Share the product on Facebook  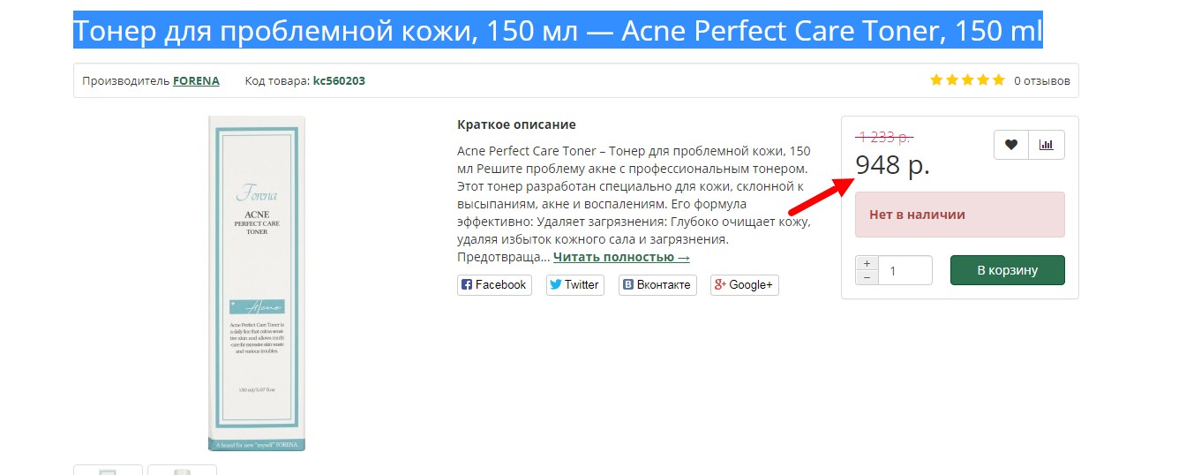pos(494,284)
